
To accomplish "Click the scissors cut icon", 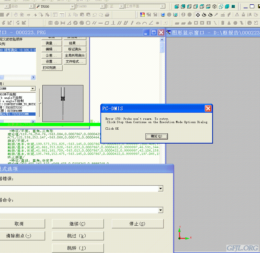I will (69, 15).
